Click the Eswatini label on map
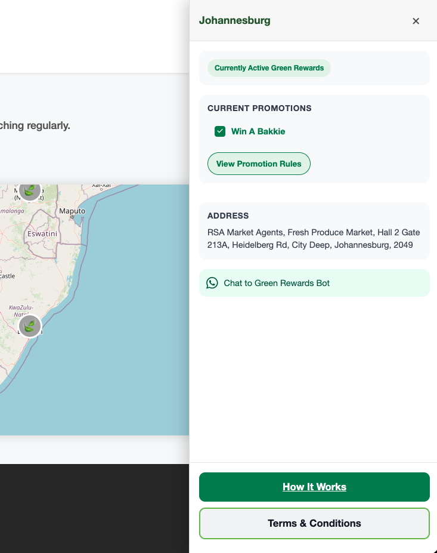This screenshot has height=553, width=437. click(x=42, y=234)
